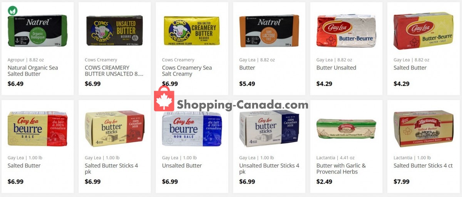Click the Shopping-Canada maple leaf bag logo

click(x=164, y=98)
